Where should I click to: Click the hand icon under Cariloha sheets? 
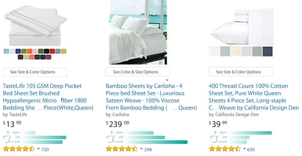[110, 138]
